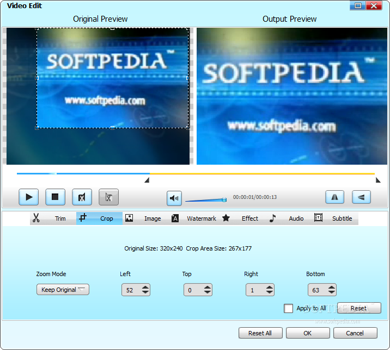Viewport: 390px width, 350px height.
Task: Click the Effect star icon
Action: pos(226,218)
